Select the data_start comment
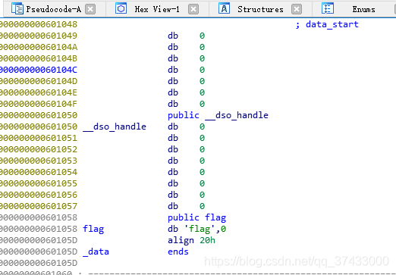The height and width of the screenshot is (275, 396). pos(327,24)
